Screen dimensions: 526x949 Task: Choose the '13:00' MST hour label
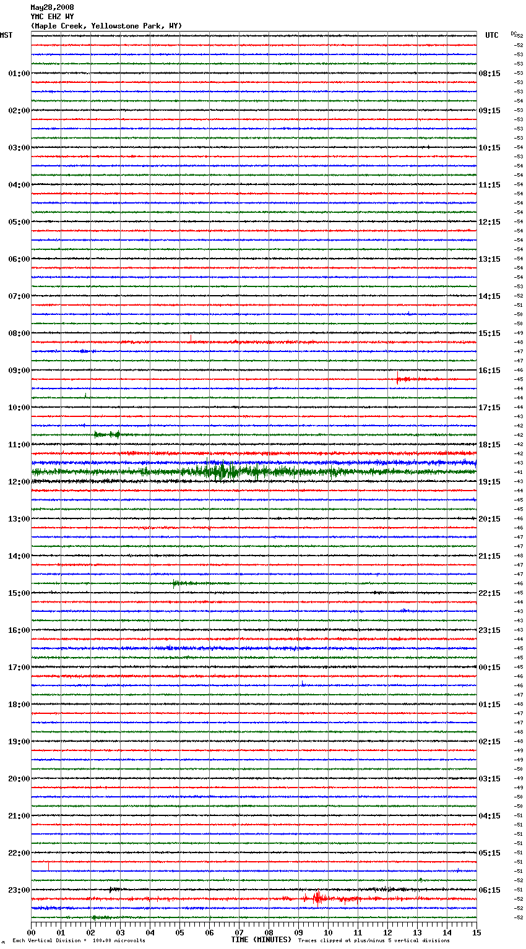point(19,519)
